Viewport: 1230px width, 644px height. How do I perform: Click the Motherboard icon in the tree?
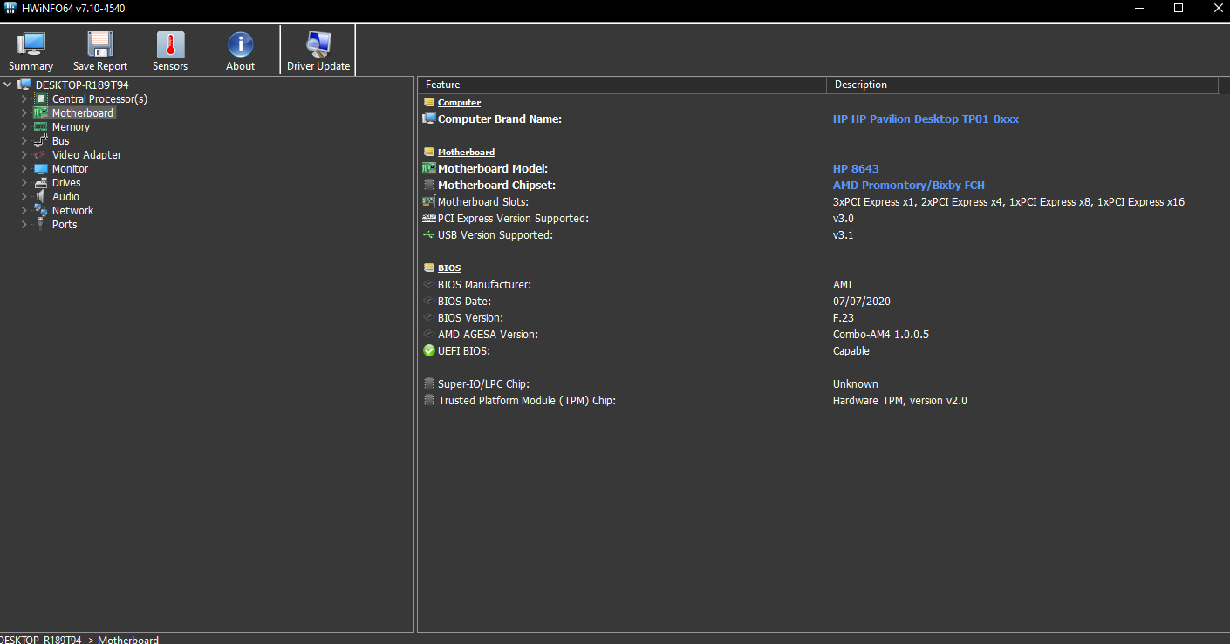41,112
